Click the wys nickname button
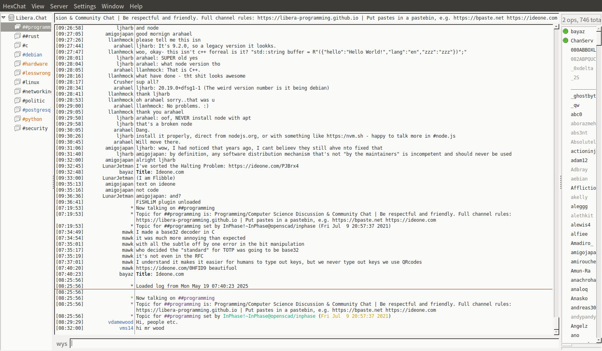Screen dimensions: 602x351 pos(62,344)
